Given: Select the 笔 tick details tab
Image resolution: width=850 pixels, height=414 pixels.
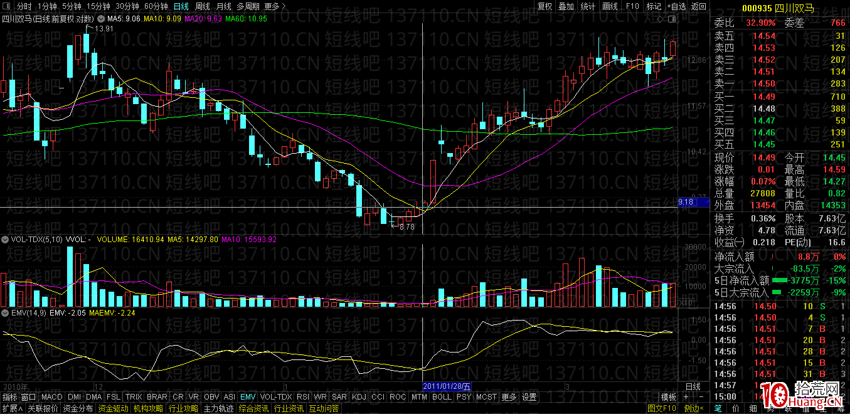Looking at the screenshot, I should click(x=718, y=408).
